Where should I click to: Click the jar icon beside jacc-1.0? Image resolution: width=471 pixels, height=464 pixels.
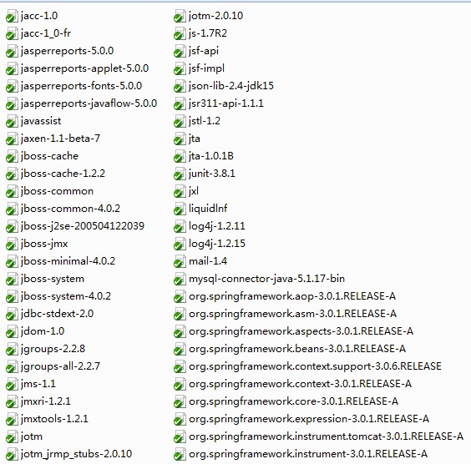(x=12, y=16)
